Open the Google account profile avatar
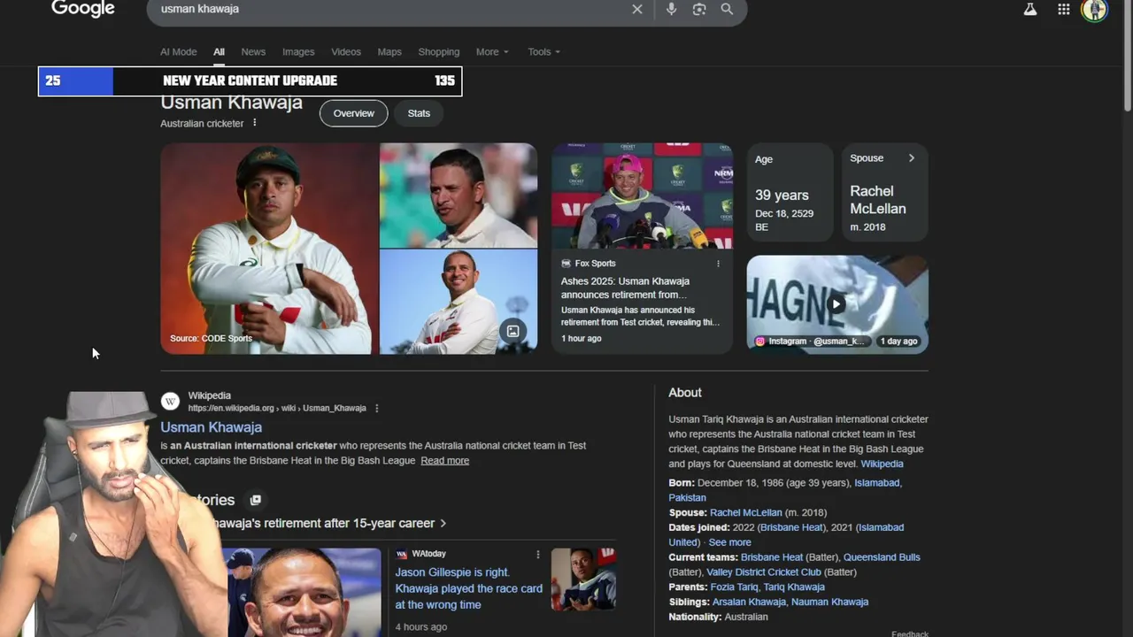Image resolution: width=1133 pixels, height=637 pixels. [1095, 10]
